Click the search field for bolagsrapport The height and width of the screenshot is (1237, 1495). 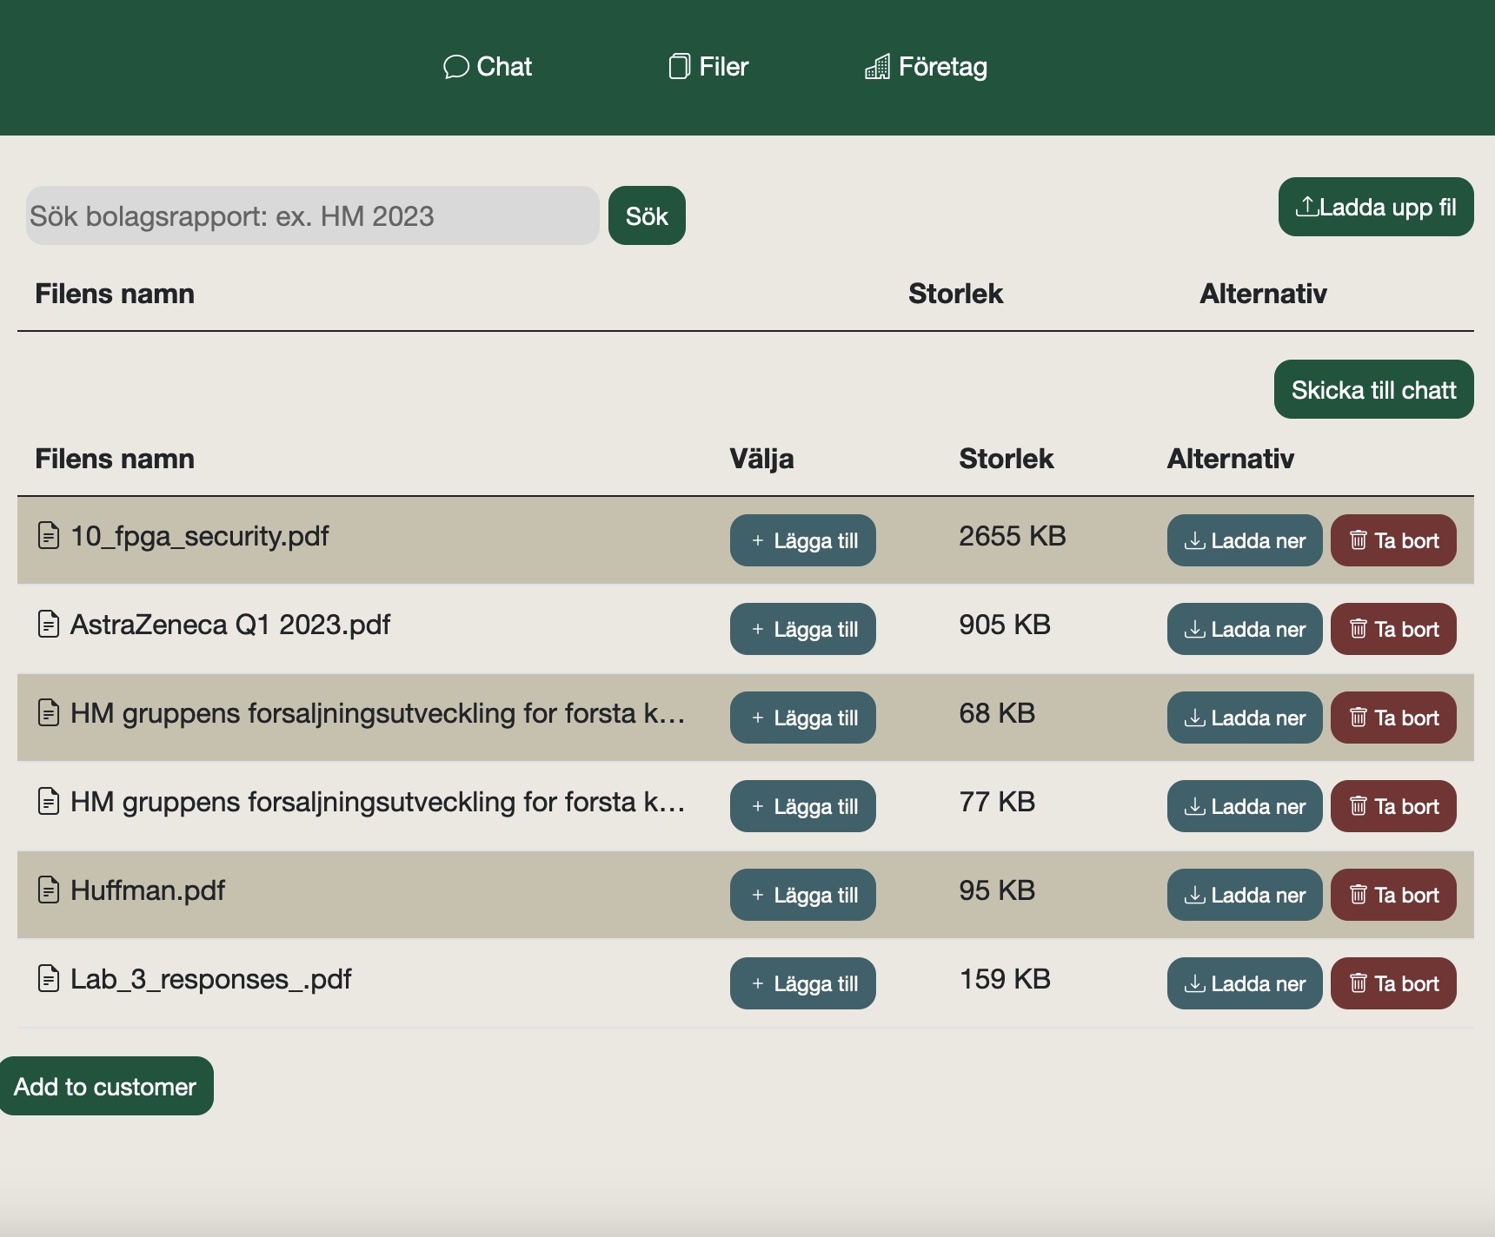(x=312, y=215)
